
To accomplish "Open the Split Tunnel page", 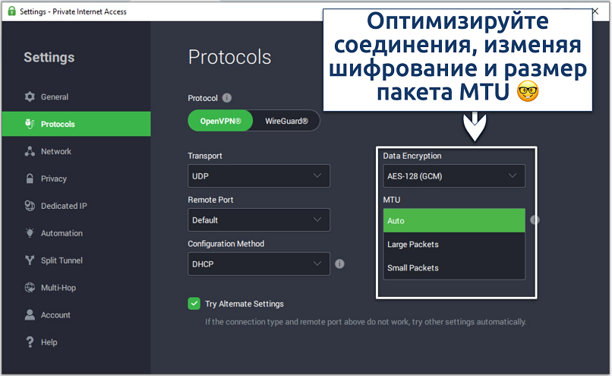I will tap(76, 260).
